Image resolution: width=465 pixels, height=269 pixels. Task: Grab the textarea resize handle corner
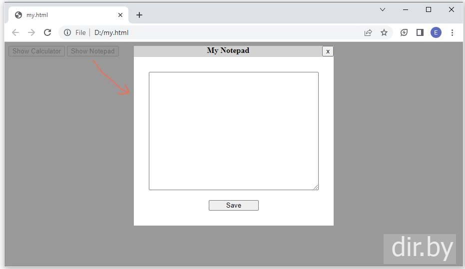coord(316,187)
